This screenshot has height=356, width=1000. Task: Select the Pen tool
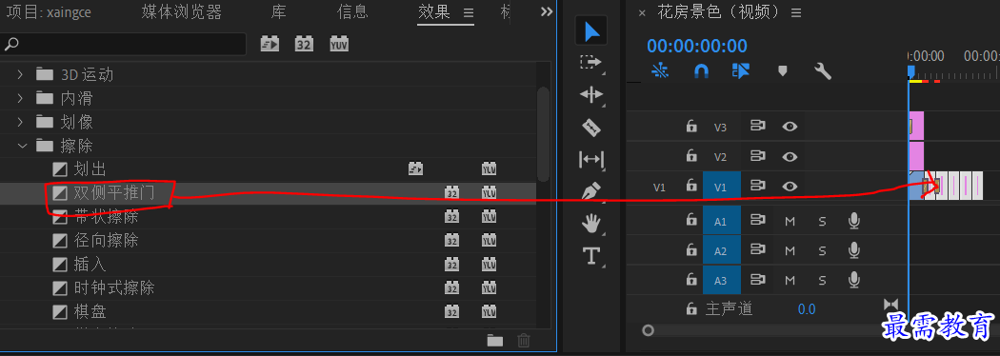point(591,191)
